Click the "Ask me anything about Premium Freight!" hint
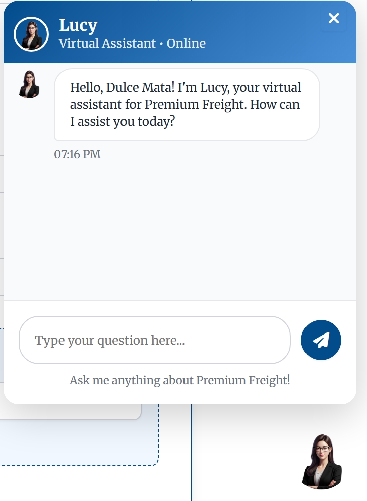Screen dimensions: 367x501 click(180, 380)
